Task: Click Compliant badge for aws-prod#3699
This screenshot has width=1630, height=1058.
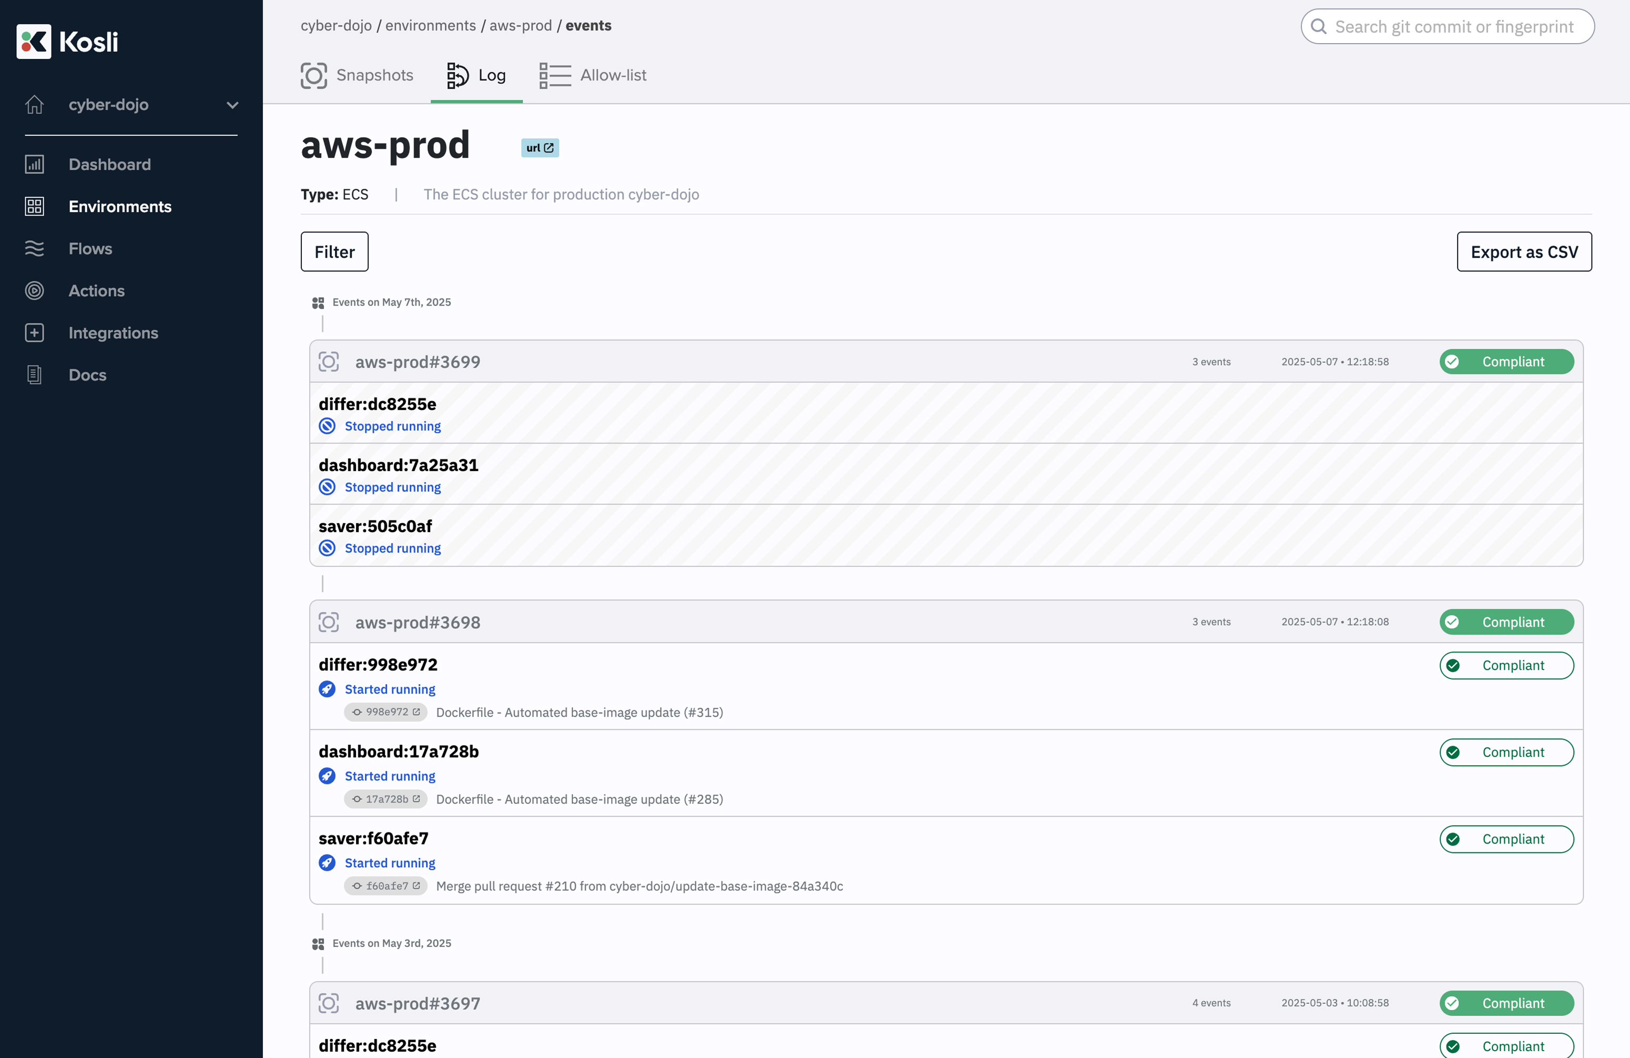Action: [1506, 362]
